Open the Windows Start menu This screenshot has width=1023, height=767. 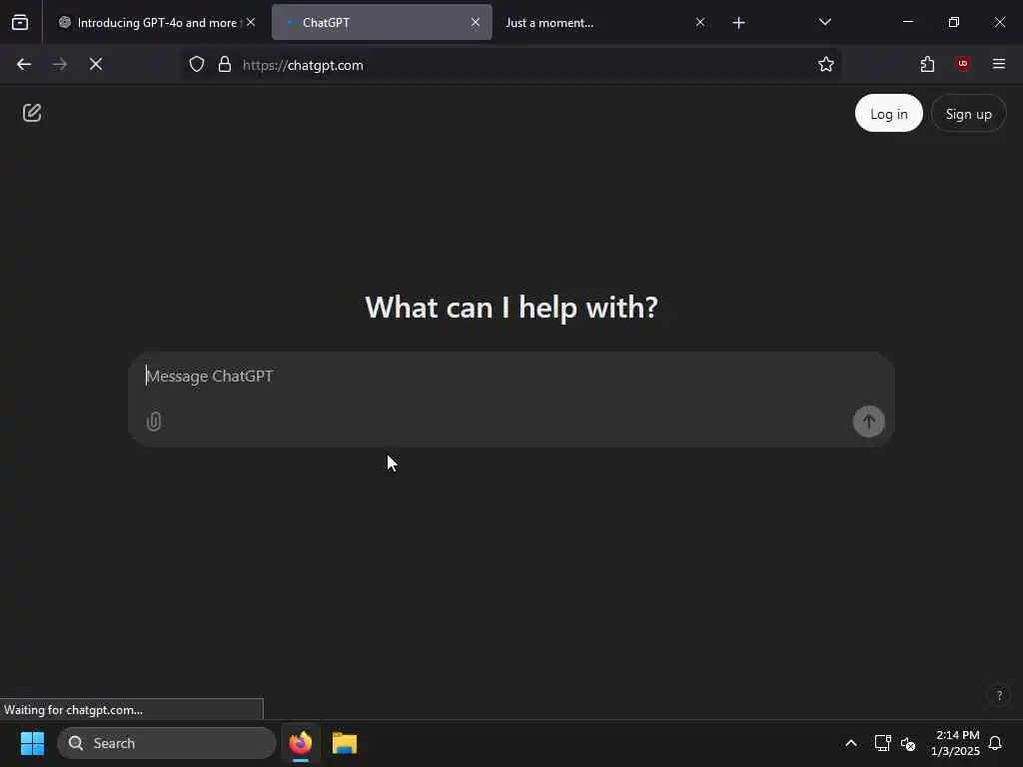click(x=32, y=743)
